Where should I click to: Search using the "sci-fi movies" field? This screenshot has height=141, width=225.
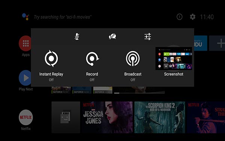click(62, 17)
